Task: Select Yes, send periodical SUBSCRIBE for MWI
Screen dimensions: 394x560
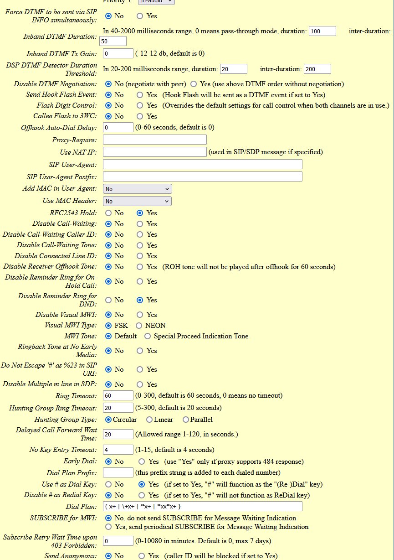Action: (x=108, y=527)
